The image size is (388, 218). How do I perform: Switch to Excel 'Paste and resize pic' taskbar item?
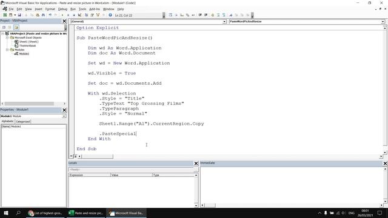(86, 213)
